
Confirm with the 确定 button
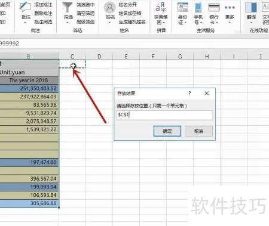click(x=167, y=131)
